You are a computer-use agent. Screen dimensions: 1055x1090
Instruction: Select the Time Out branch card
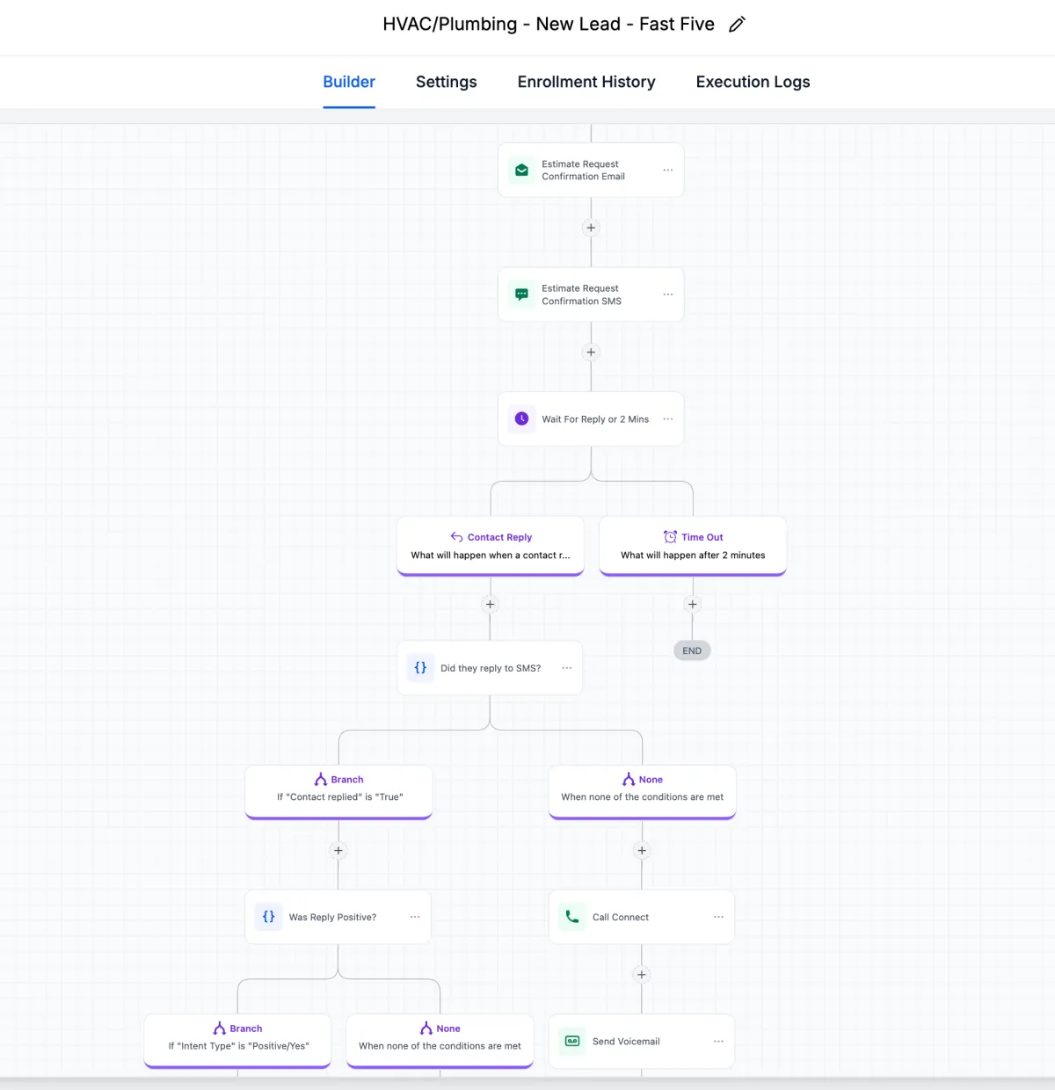693,546
